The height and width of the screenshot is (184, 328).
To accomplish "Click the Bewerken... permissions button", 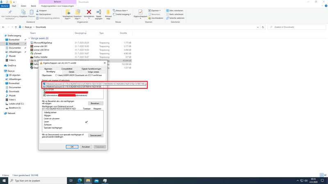I will click(x=96, y=103).
